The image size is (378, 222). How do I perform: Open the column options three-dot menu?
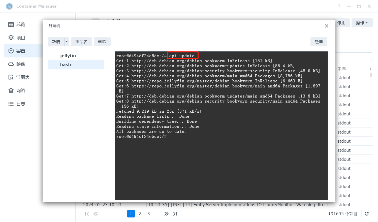(370, 68)
